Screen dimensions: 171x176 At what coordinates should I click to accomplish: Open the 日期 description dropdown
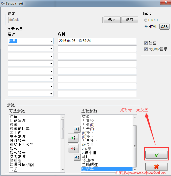point(51,41)
